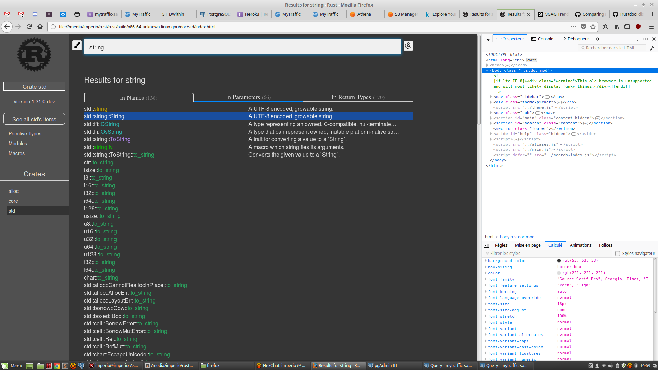Change devtools docking with the dock icon
Image resolution: width=658 pixels, height=370 pixels.
[637, 39]
